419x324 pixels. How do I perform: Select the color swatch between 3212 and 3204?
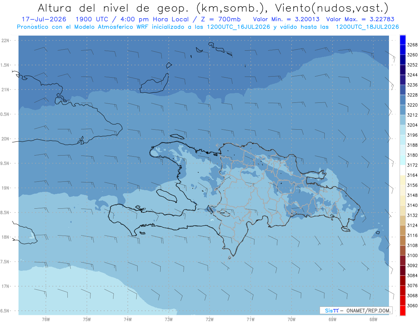pyautogui.click(x=403, y=120)
